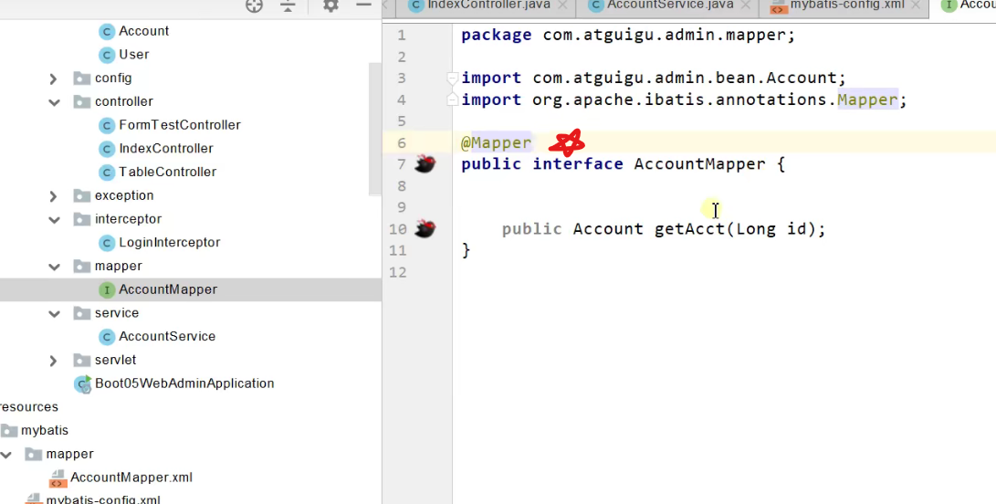
Task: Click the TableController class icon
Action: (107, 173)
